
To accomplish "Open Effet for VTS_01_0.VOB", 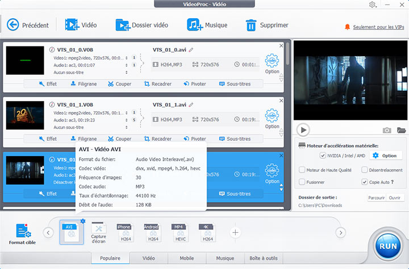I will (x=48, y=83).
